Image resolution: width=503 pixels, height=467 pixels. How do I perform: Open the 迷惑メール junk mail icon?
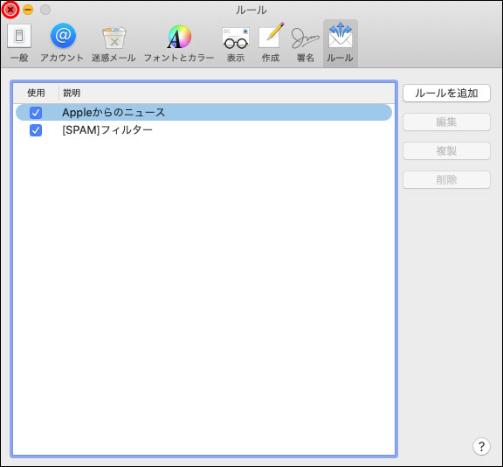114,43
